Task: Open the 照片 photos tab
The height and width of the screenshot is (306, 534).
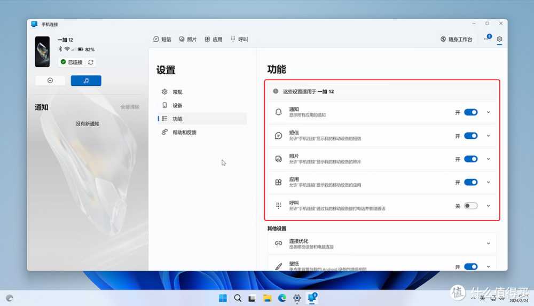Action: click(187, 39)
